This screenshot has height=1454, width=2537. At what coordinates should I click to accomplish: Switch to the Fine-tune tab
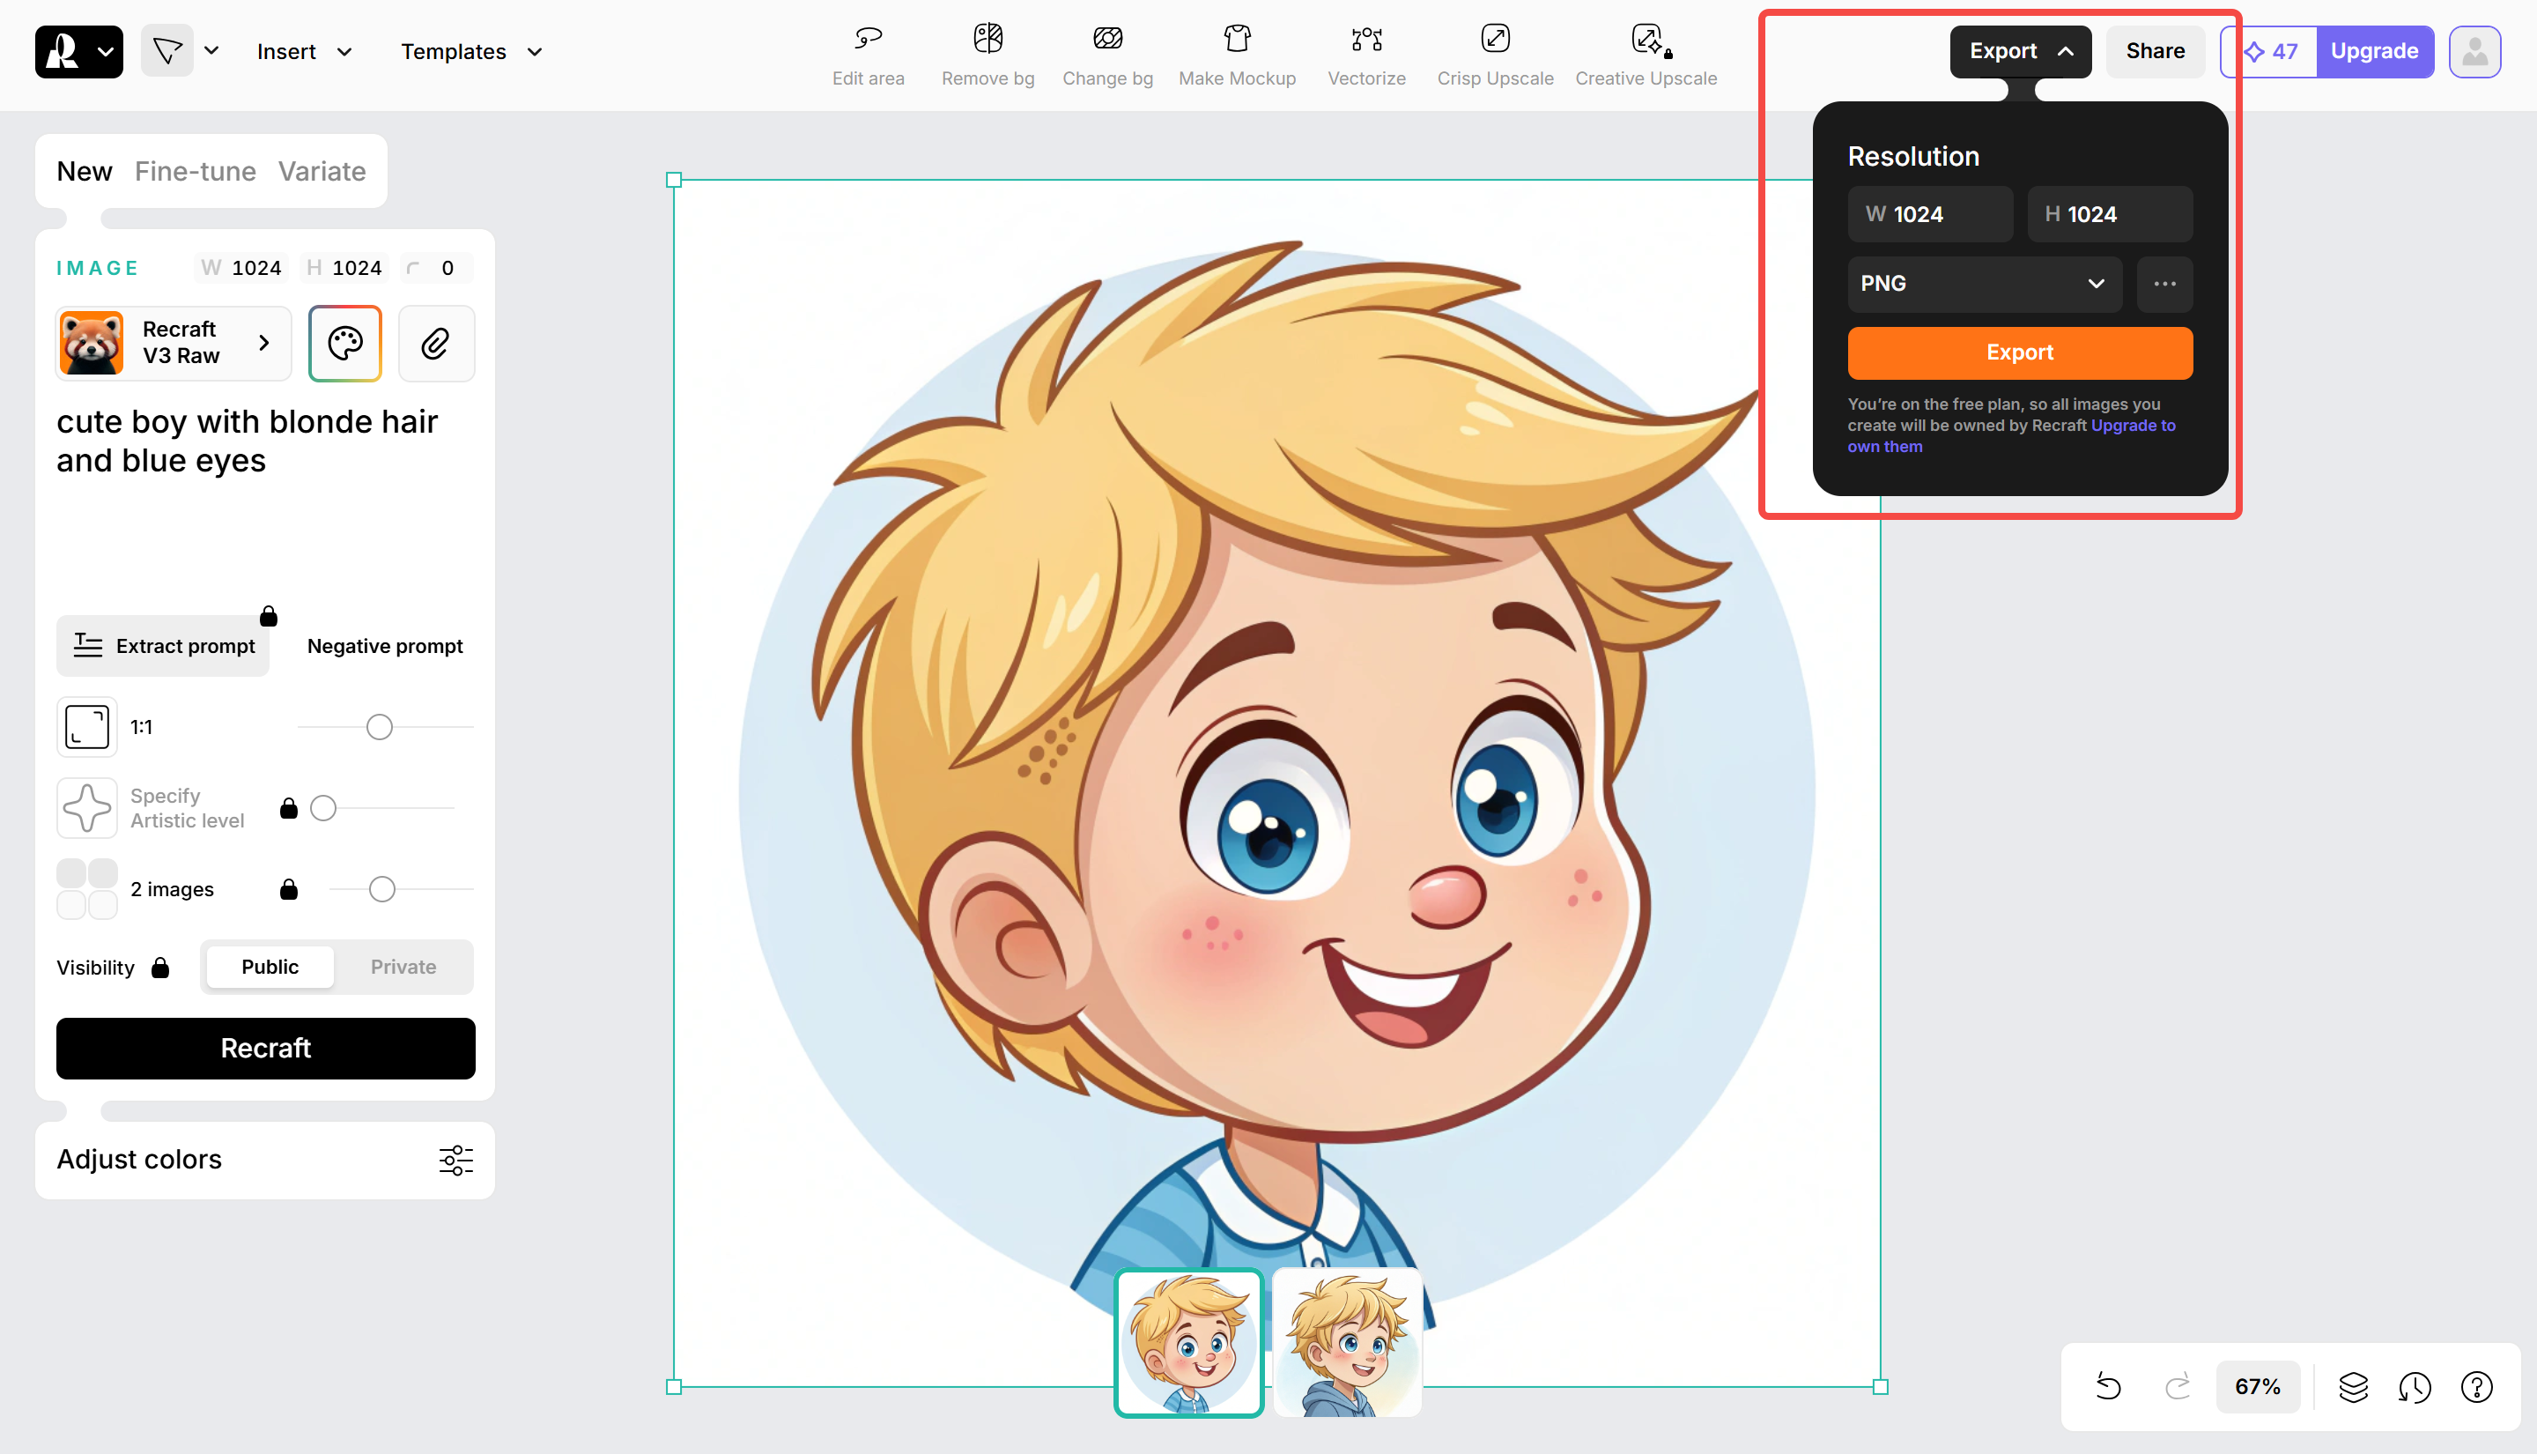(195, 172)
